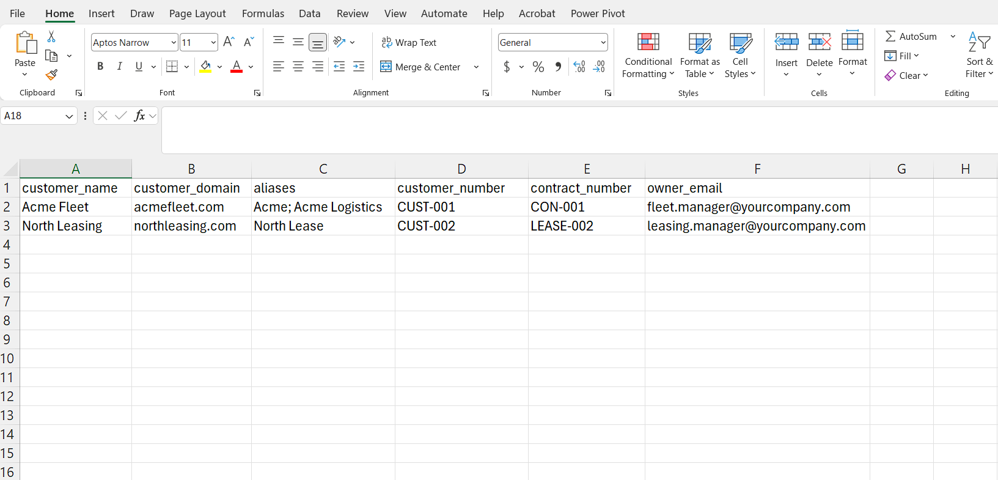The image size is (998, 480).
Task: Toggle Underline formatting
Action: click(139, 67)
